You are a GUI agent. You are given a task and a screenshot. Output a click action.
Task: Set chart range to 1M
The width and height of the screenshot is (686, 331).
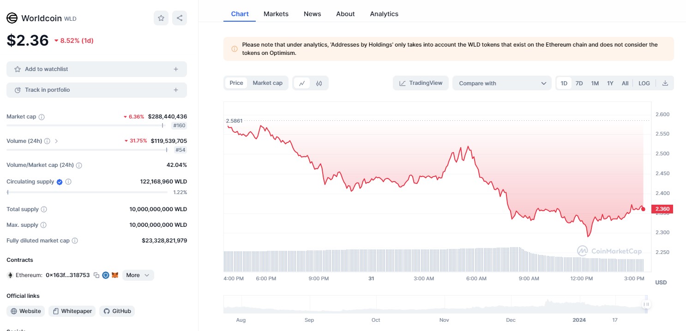(x=595, y=83)
